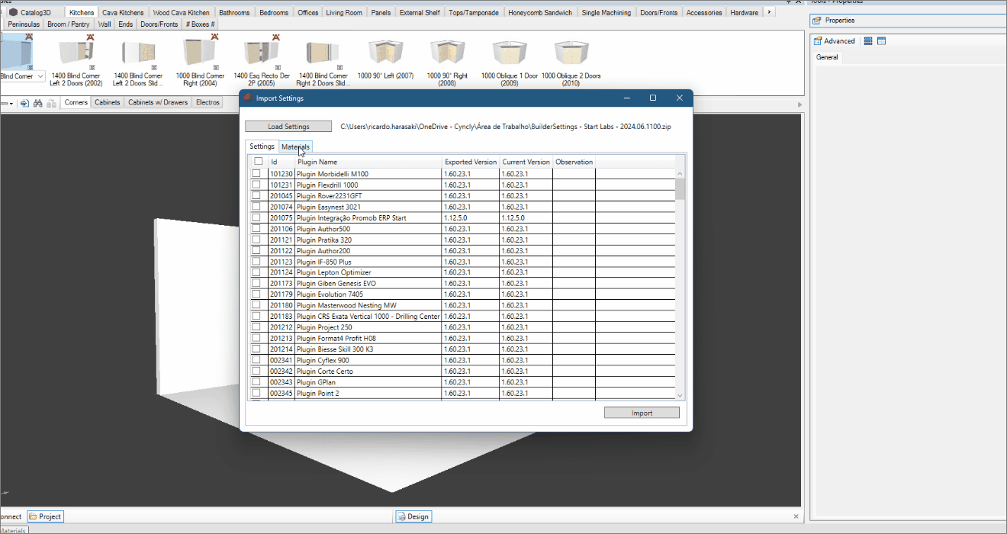Viewport: 1007px width, 534px height.
Task: Open the General tab in Properties
Action: pyautogui.click(x=827, y=57)
